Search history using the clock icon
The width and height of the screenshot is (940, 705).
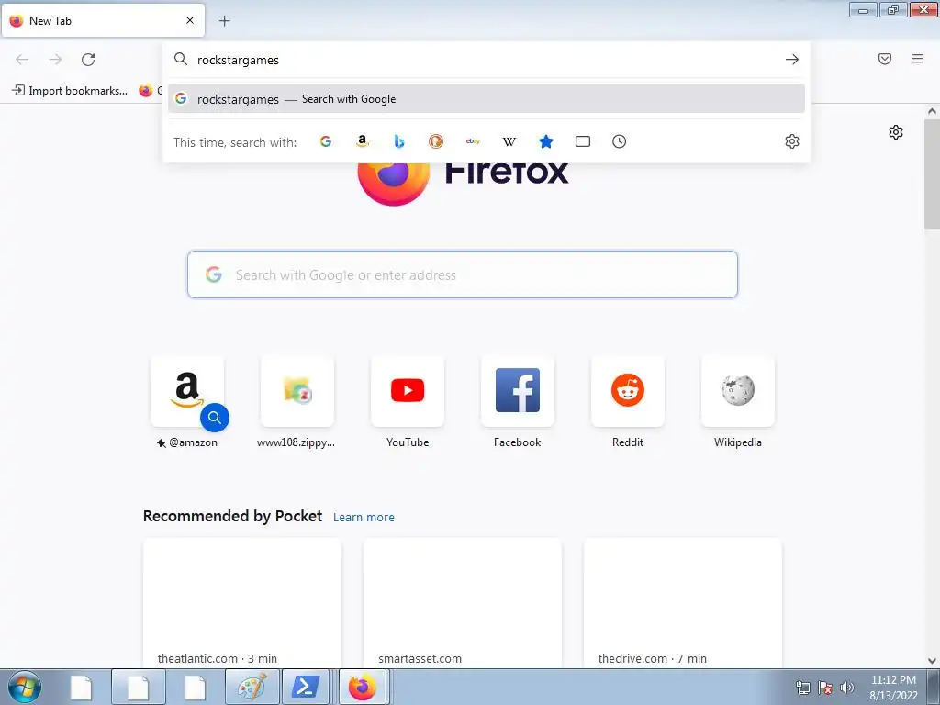coord(620,141)
